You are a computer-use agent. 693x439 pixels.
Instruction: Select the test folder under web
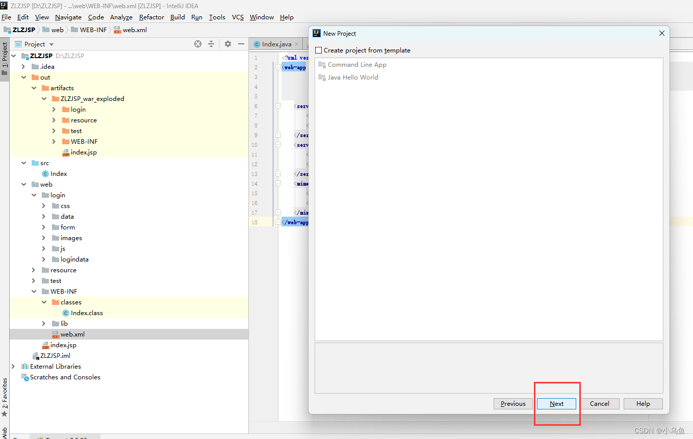pos(129,281)
